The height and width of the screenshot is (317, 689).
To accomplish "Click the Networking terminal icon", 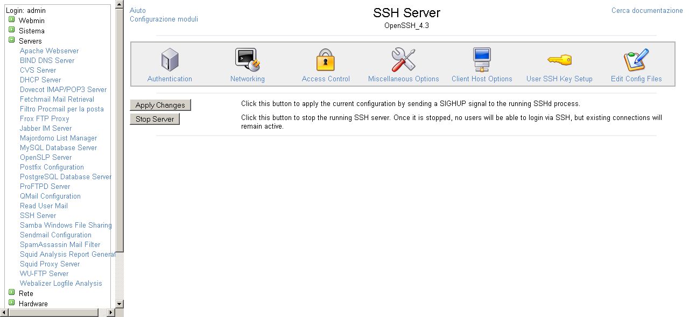I will pos(247,60).
